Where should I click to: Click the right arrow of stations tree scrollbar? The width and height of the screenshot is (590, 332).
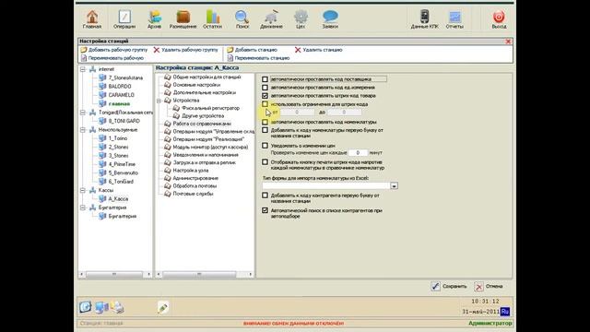148,275
